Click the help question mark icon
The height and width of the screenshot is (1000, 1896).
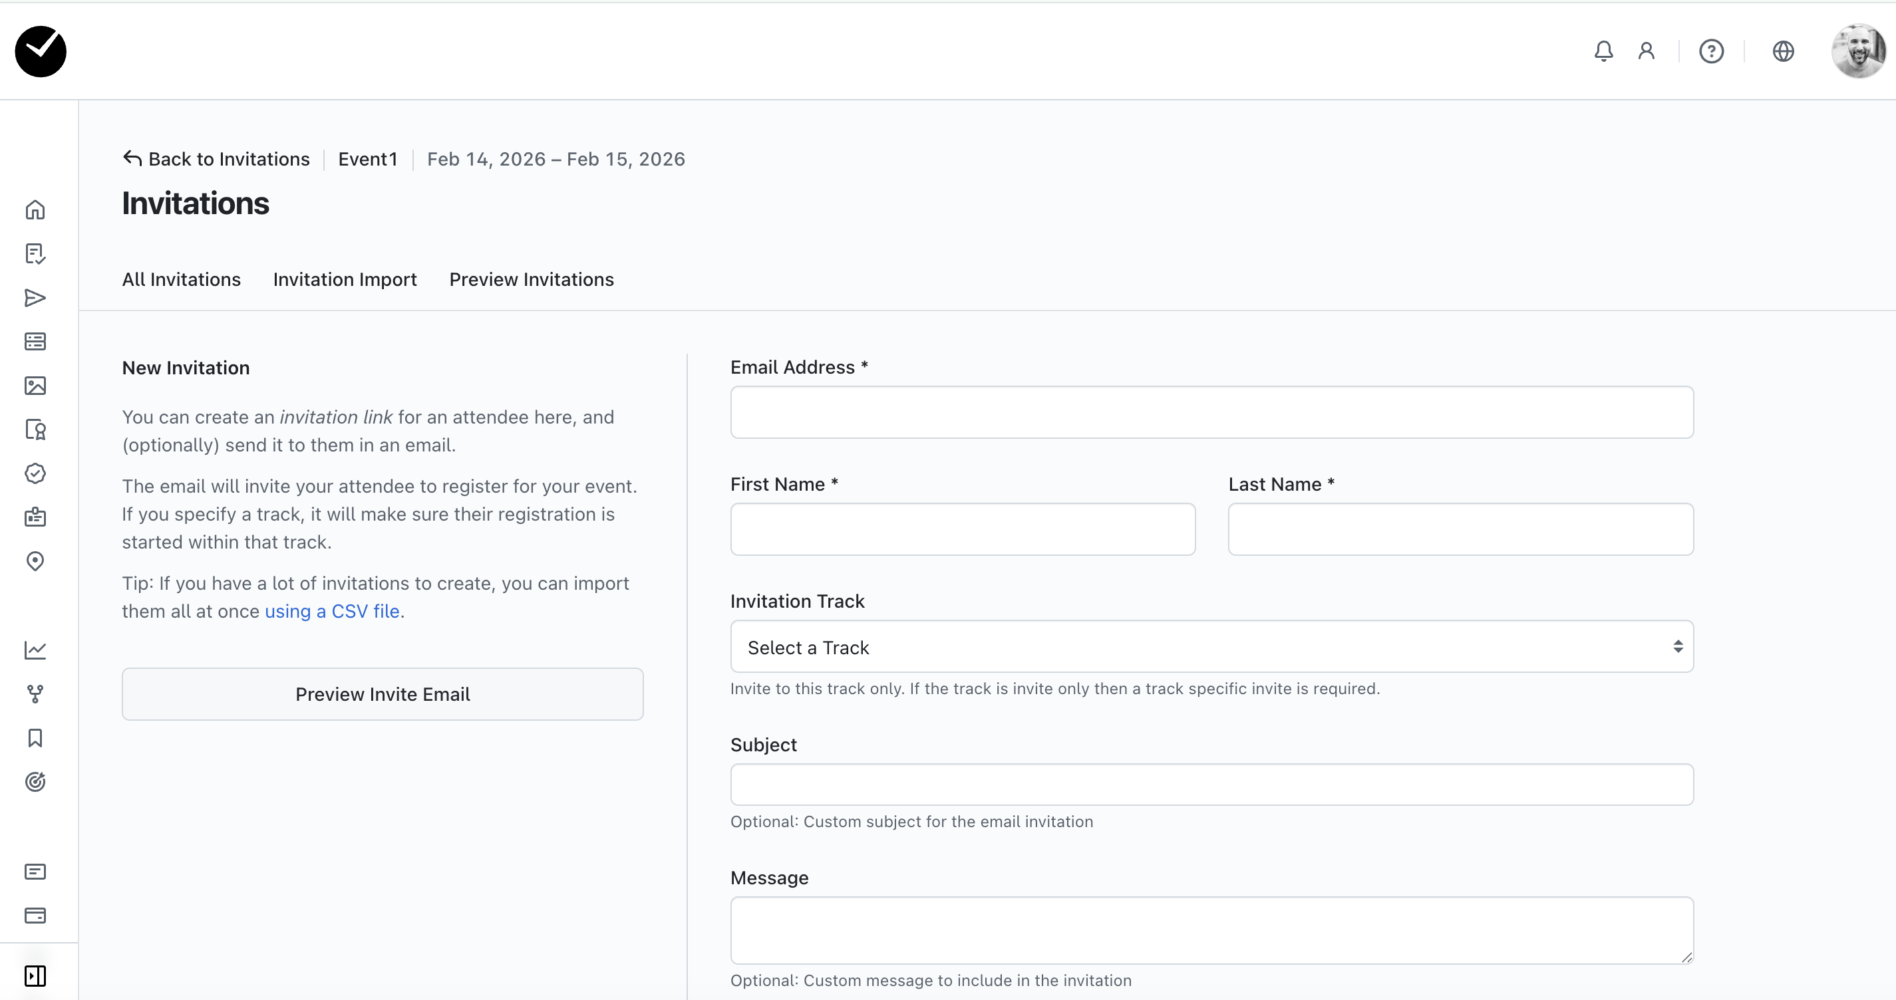pyautogui.click(x=1711, y=51)
